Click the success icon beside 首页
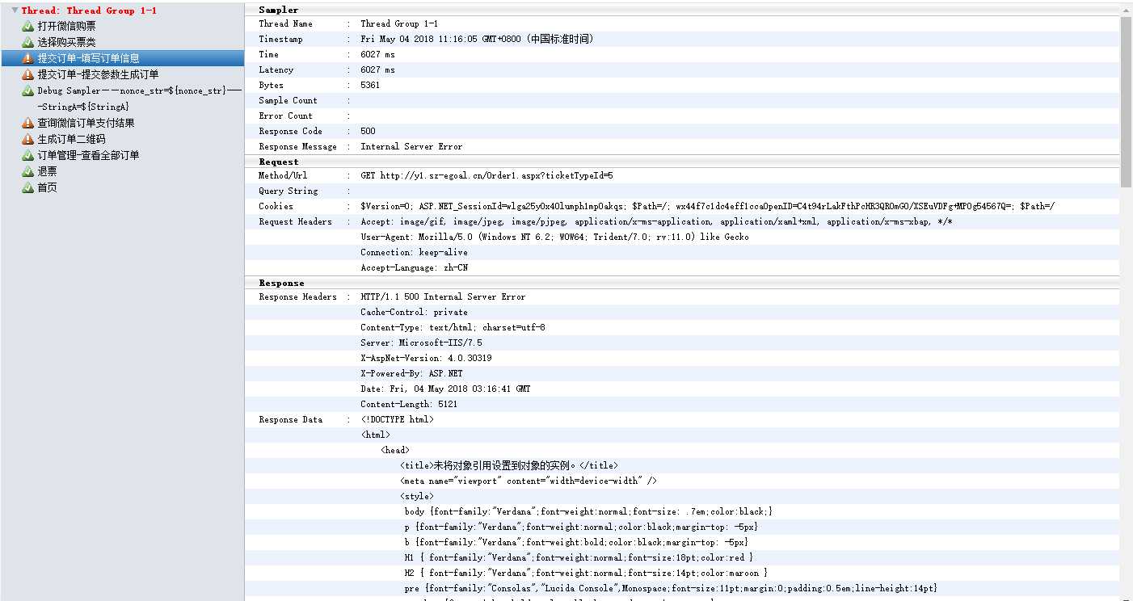The image size is (1133, 601). [28, 187]
